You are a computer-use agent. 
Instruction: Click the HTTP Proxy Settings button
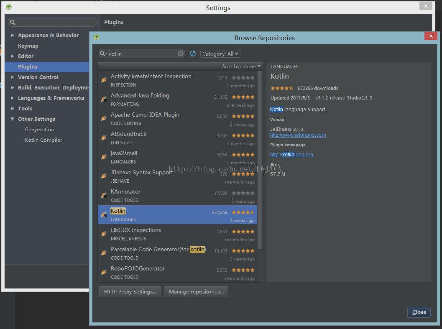point(130,292)
